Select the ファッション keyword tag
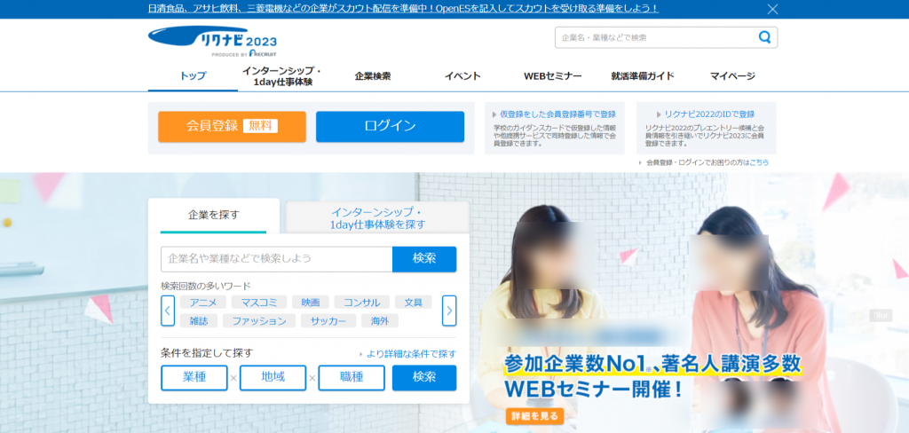The image size is (909, 433). [259, 320]
